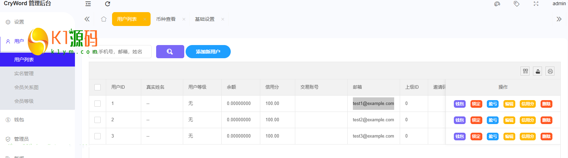Click the 邮箱 column header

[x=374, y=87]
